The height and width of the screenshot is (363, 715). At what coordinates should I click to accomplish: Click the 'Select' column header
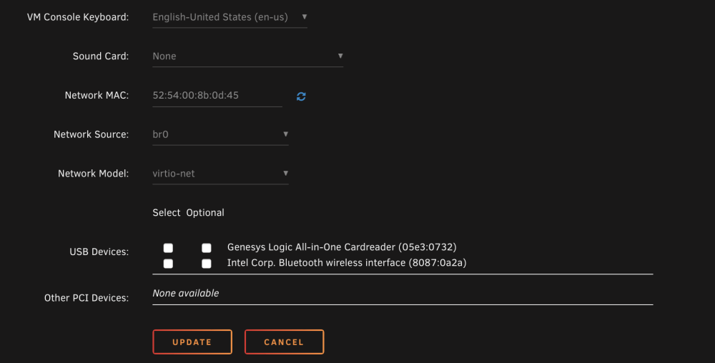tap(167, 213)
